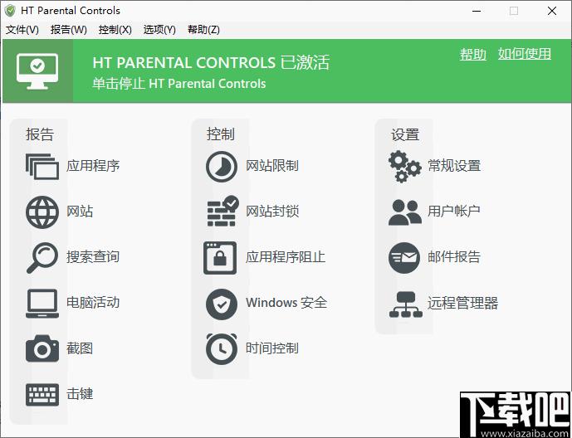
Task: Select the 用户帐户 label
Action: coord(454,212)
